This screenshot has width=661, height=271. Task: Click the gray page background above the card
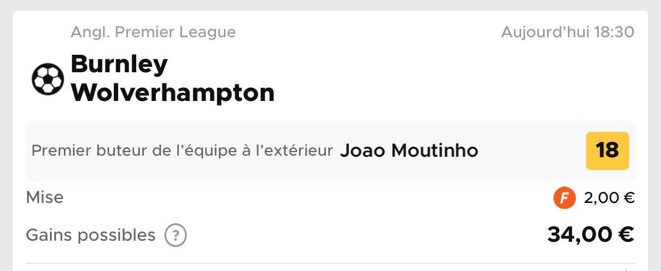pos(330,5)
